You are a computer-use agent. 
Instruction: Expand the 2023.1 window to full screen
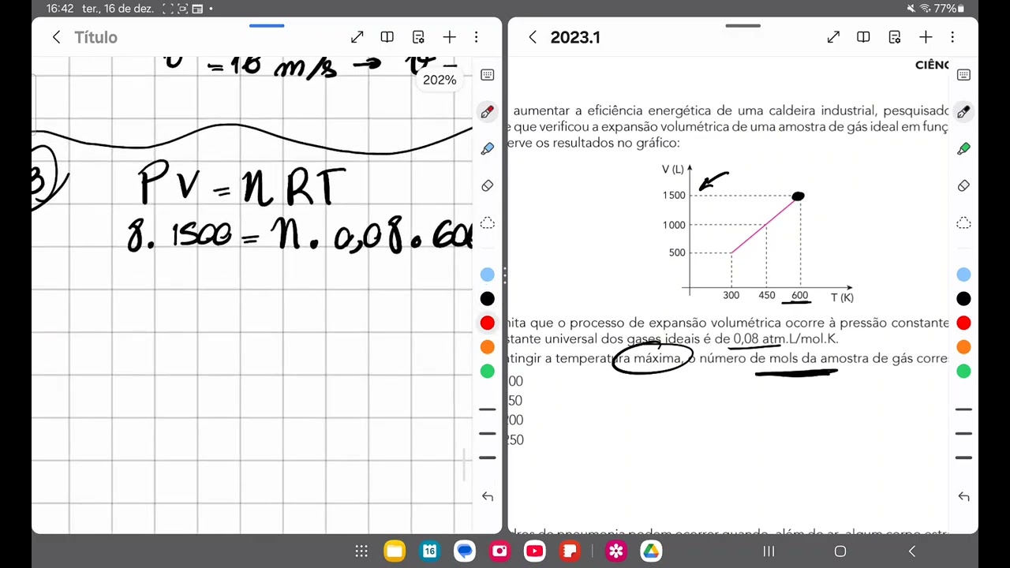point(833,37)
